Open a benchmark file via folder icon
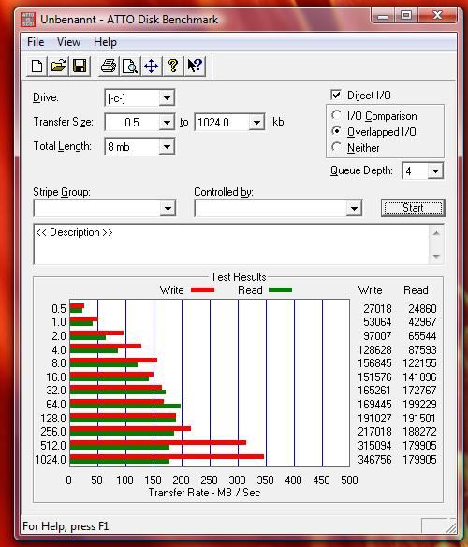The image size is (468, 547). [59, 66]
